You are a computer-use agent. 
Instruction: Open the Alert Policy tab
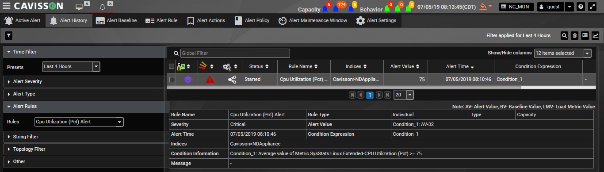pos(252,20)
